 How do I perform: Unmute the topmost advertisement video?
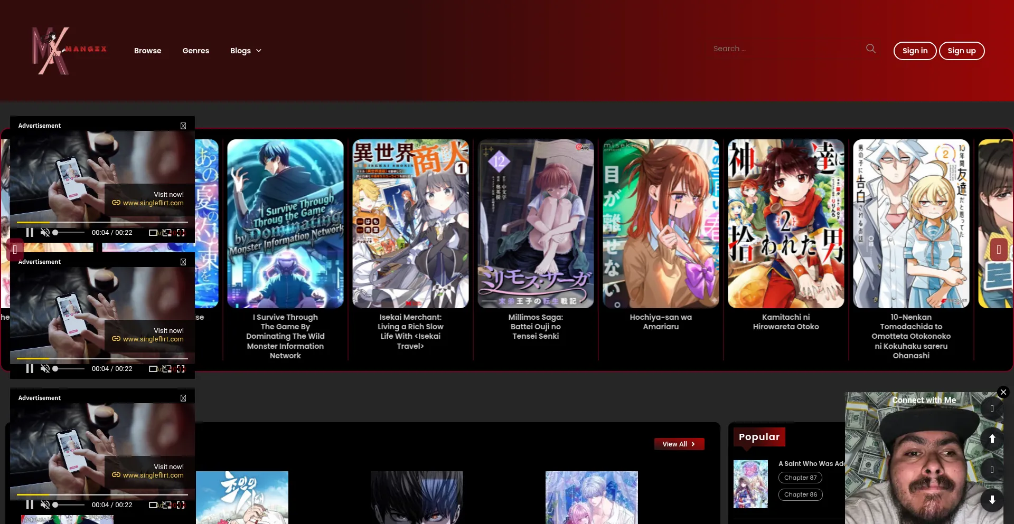click(x=45, y=233)
